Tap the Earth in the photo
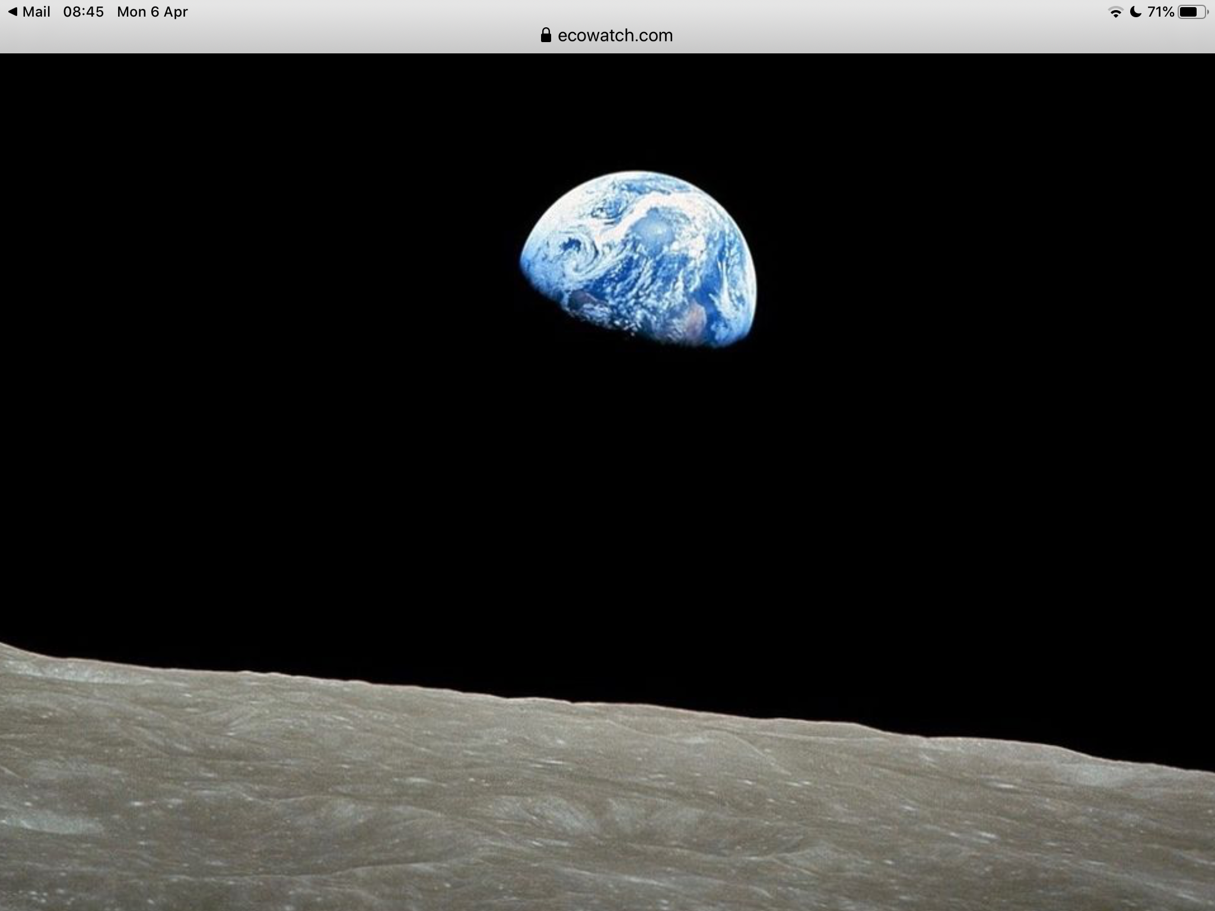The width and height of the screenshot is (1215, 911). pyautogui.click(x=638, y=259)
